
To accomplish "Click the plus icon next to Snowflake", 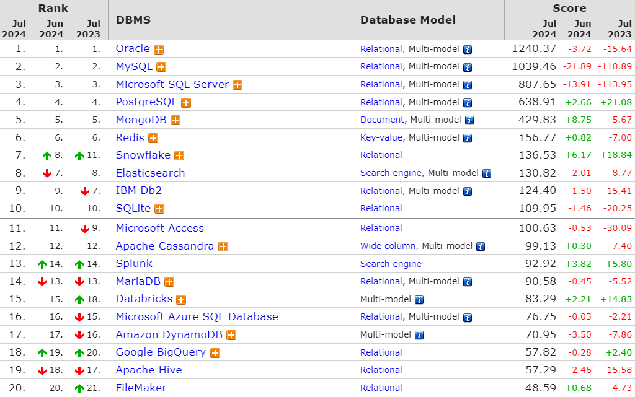I will 179,155.
